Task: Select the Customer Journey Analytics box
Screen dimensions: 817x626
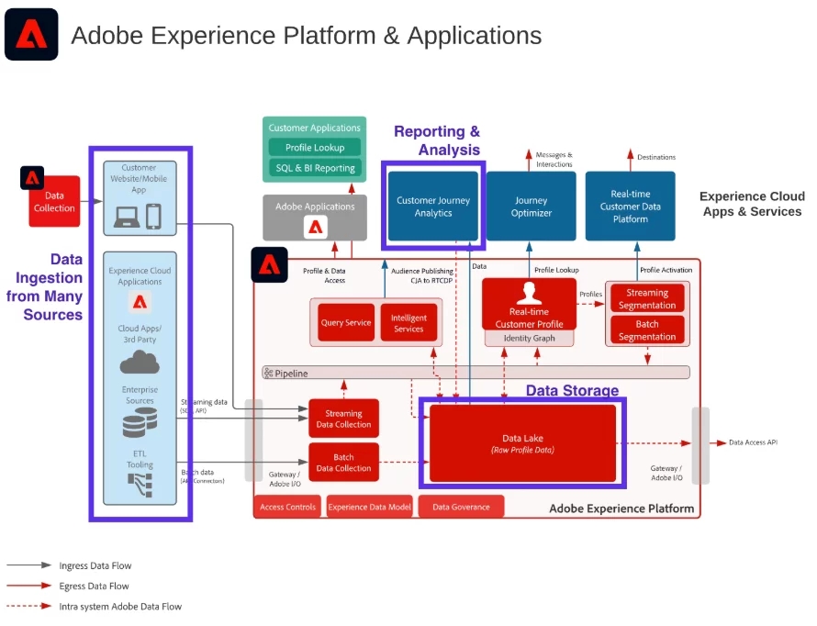Action: pyautogui.click(x=433, y=207)
